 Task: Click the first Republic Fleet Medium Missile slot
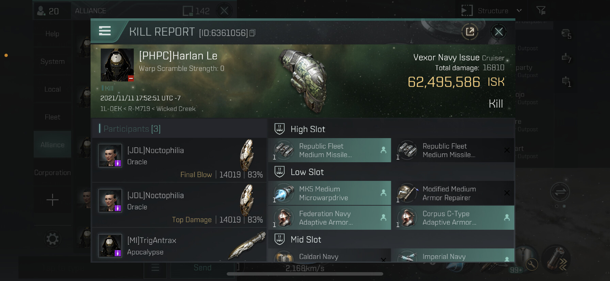[x=330, y=150]
